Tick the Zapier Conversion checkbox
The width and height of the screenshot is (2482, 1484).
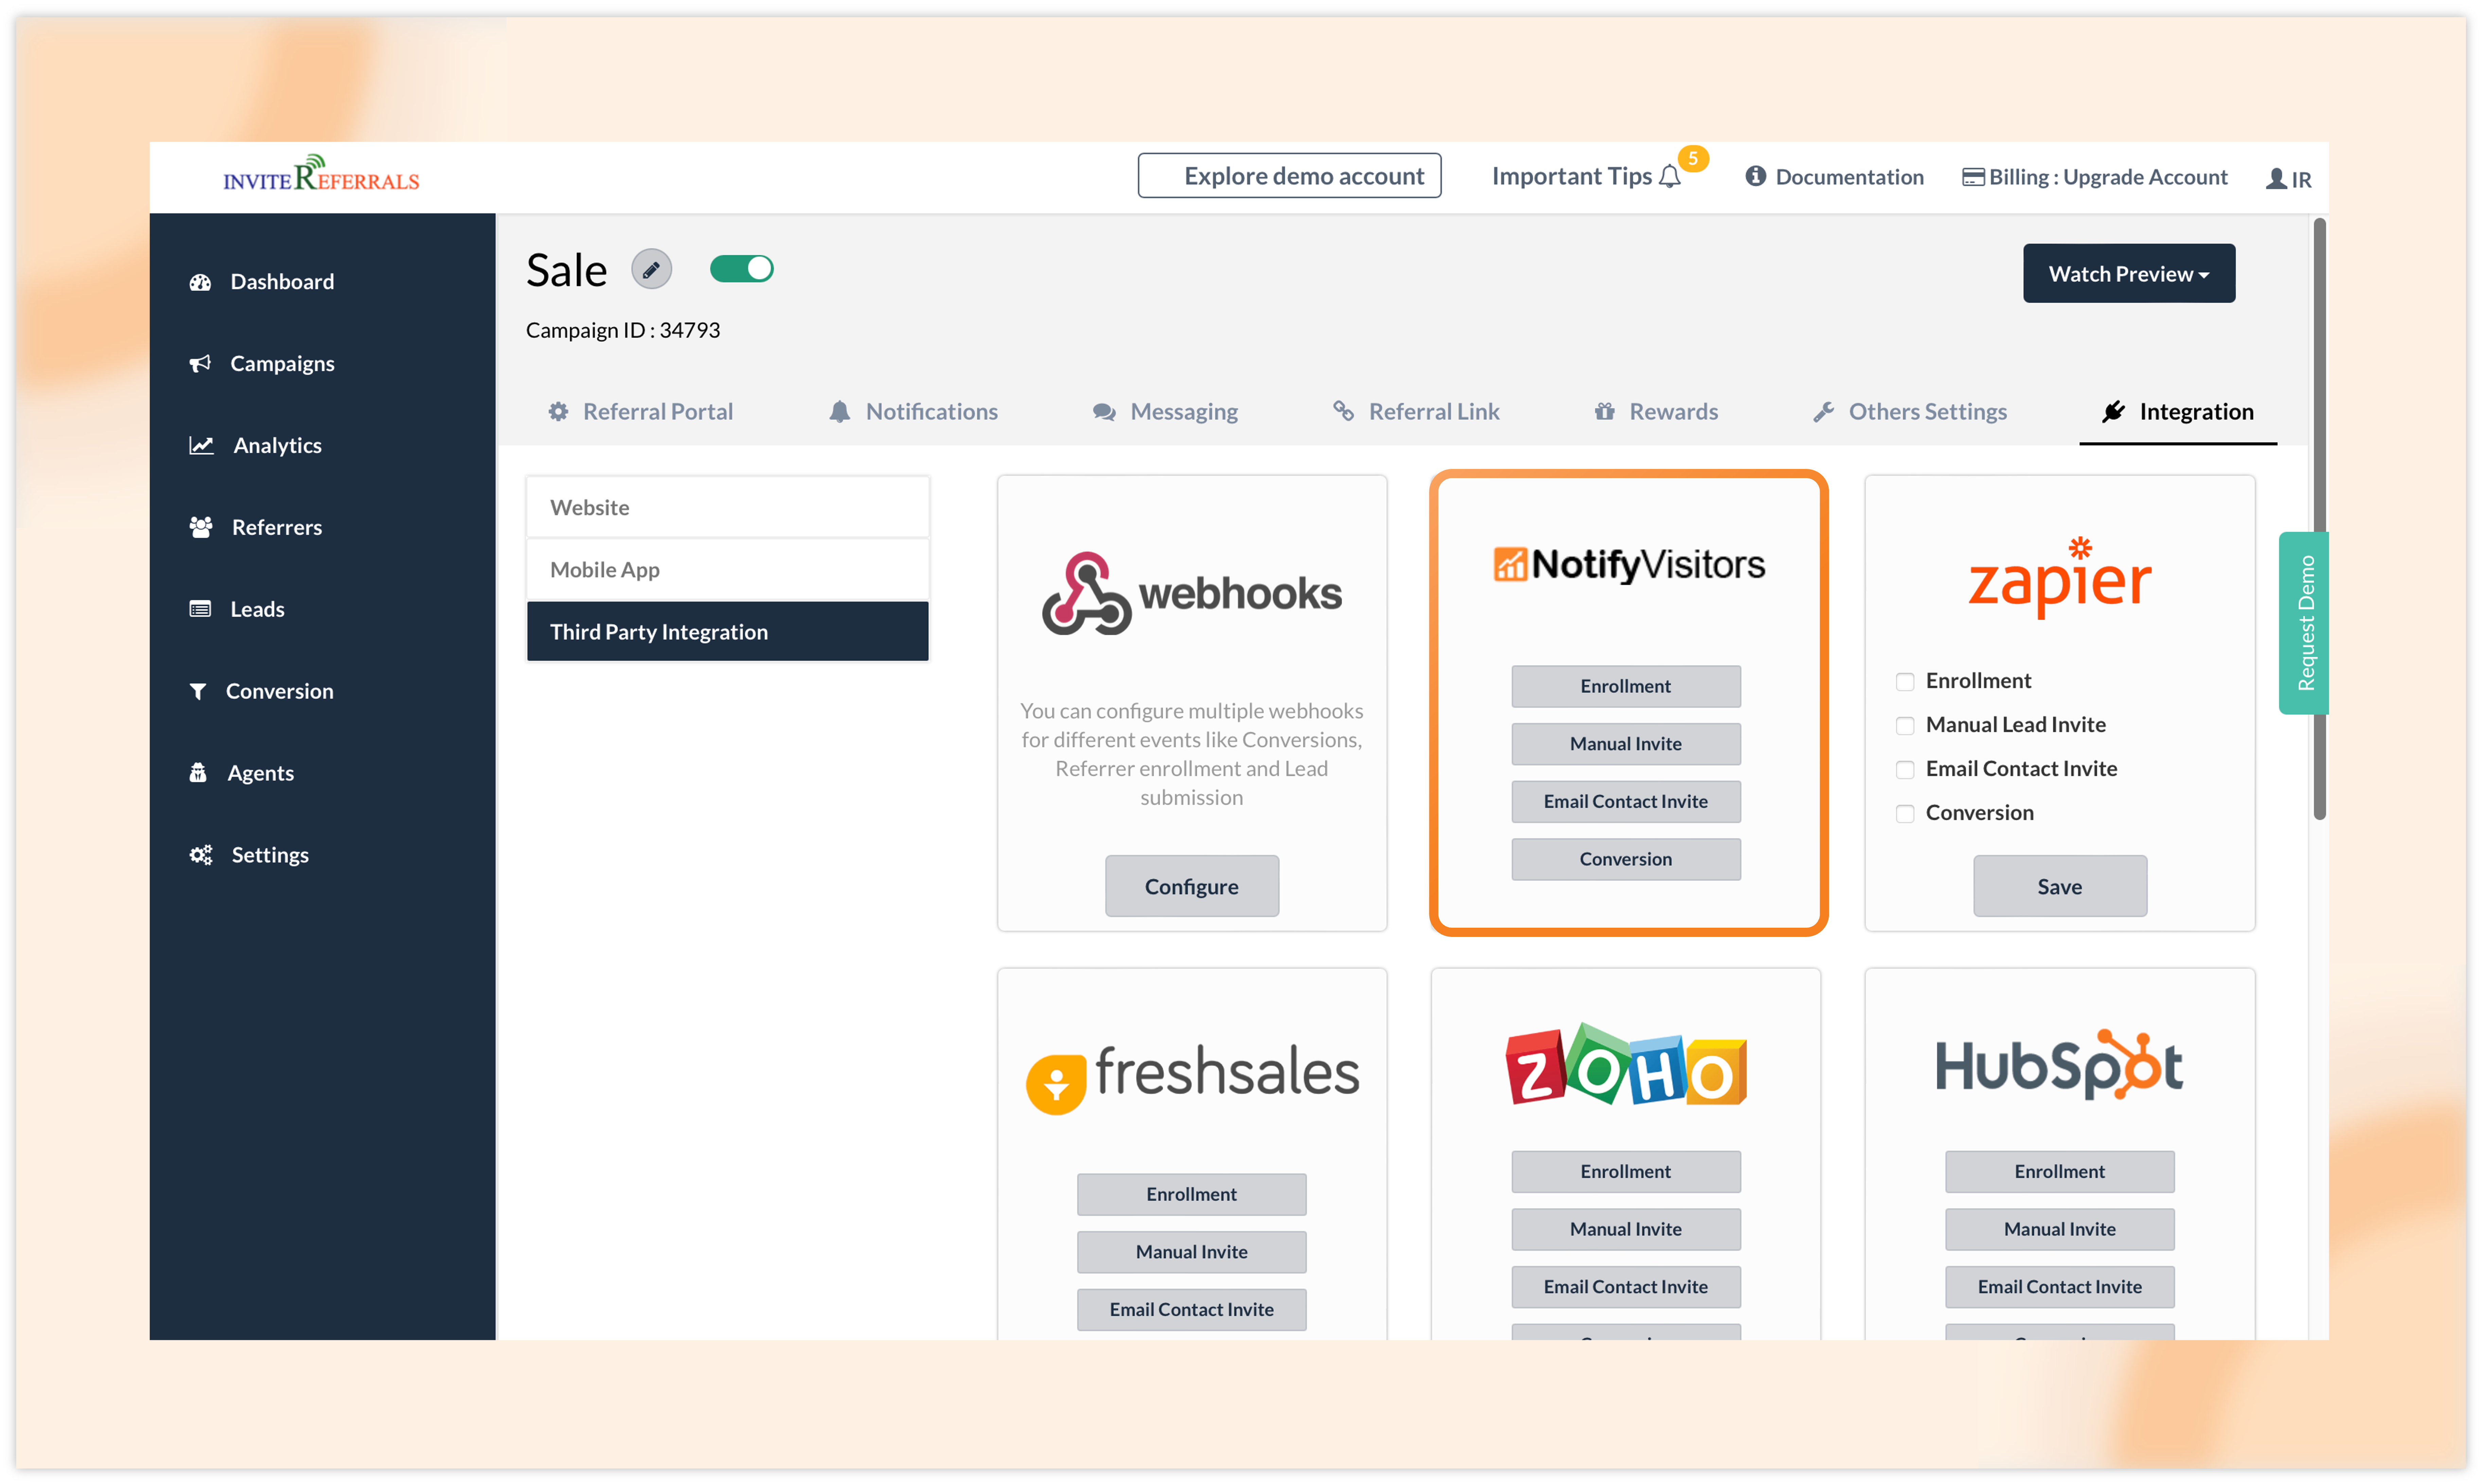1905,814
